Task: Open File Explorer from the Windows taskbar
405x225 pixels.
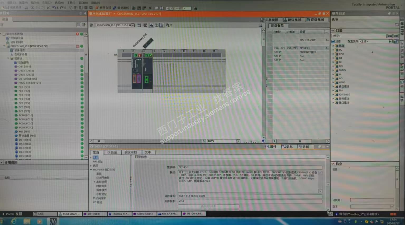Action: pyautogui.click(x=27, y=221)
